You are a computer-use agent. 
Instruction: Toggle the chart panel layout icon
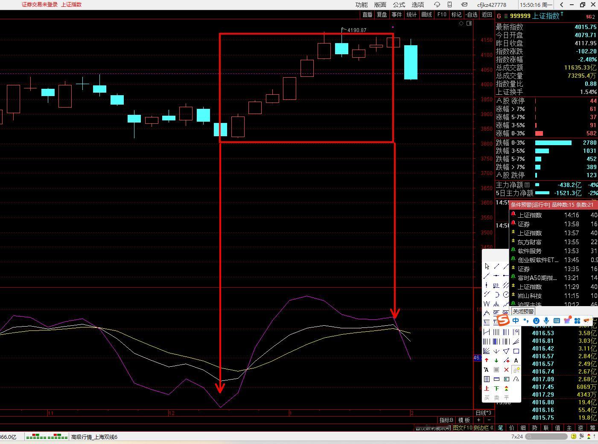(469, 23)
